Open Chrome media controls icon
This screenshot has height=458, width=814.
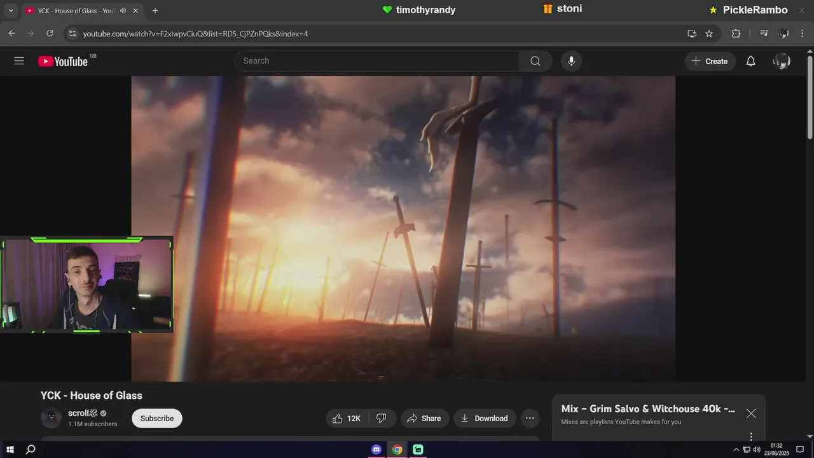pyautogui.click(x=764, y=34)
